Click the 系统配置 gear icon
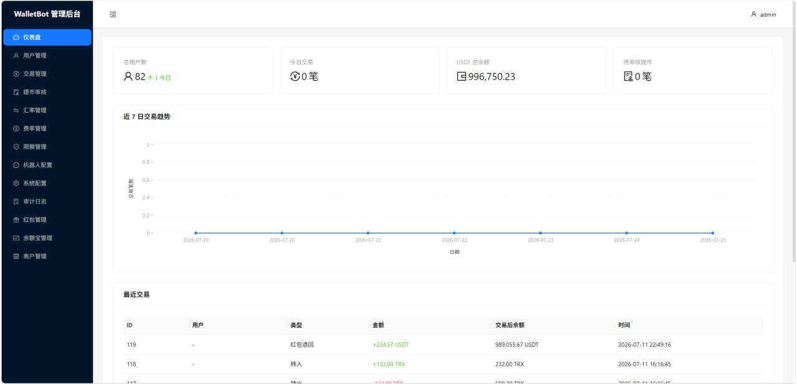Image resolution: width=797 pixels, height=384 pixels. [16, 183]
